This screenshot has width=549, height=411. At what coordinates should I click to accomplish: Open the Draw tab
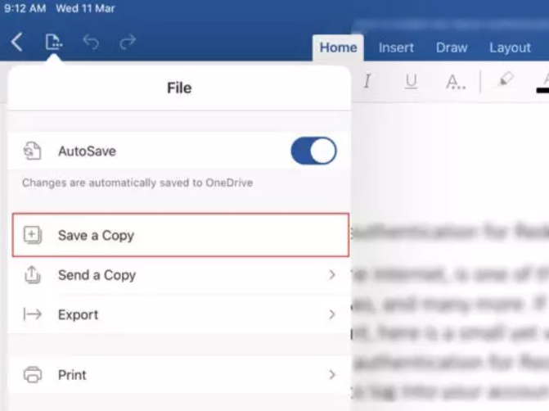point(452,47)
